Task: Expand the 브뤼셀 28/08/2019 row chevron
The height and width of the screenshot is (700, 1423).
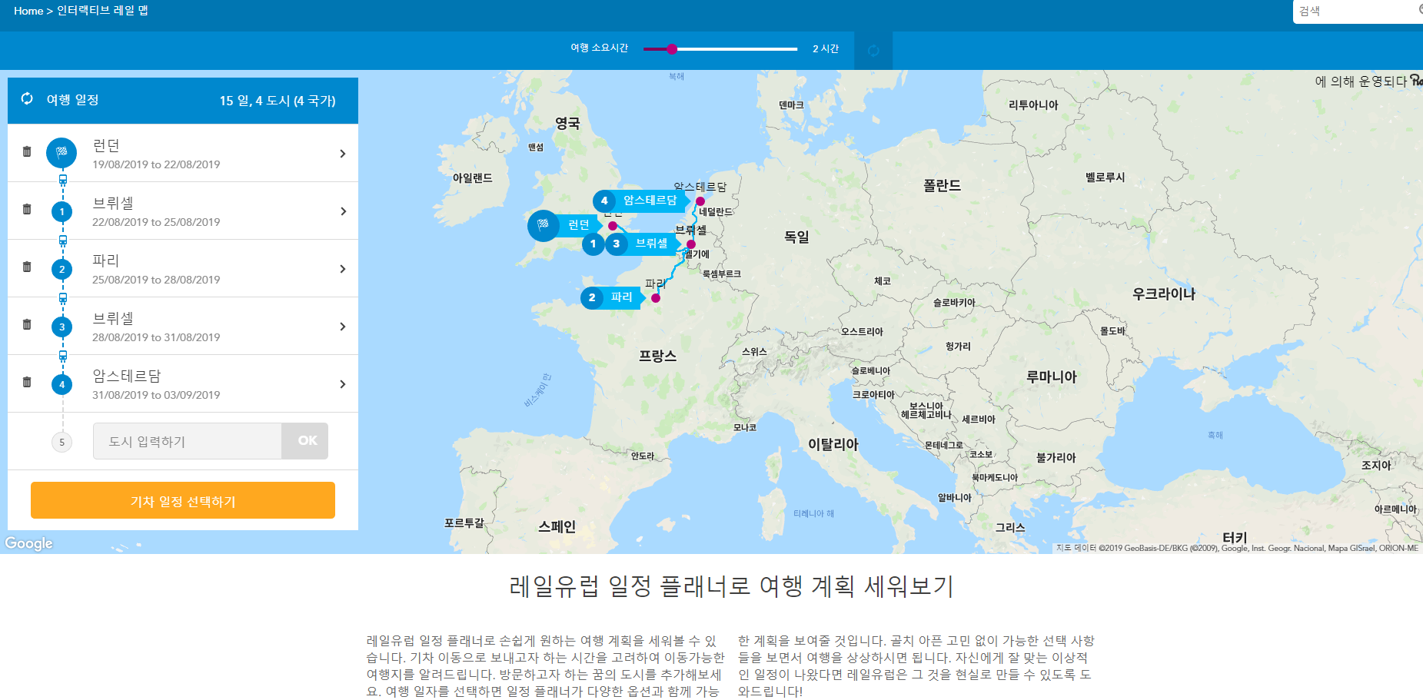Action: (x=343, y=327)
